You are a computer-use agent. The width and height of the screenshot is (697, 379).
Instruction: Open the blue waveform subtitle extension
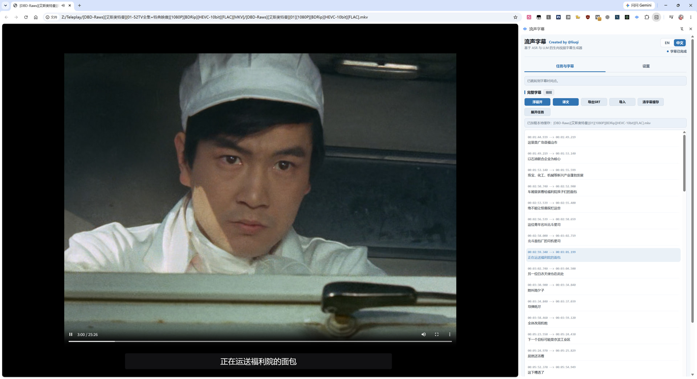click(637, 17)
